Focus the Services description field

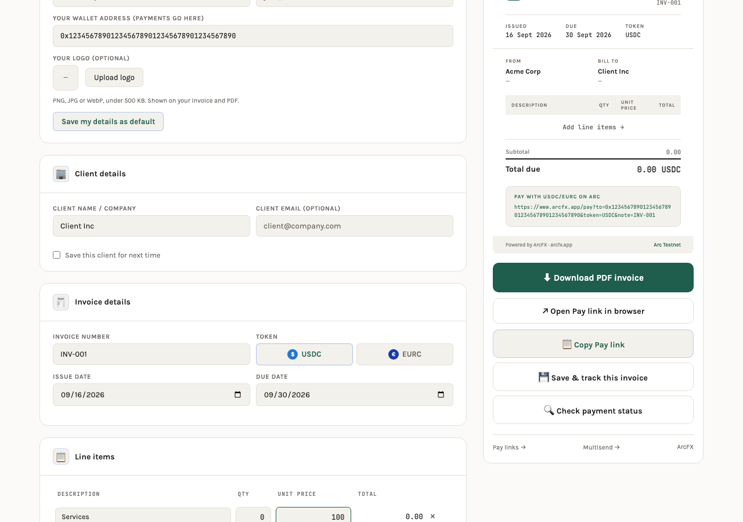click(143, 515)
